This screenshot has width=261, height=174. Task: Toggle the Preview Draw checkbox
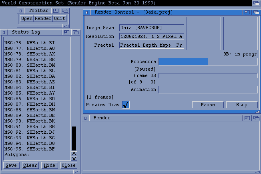coord(126,105)
